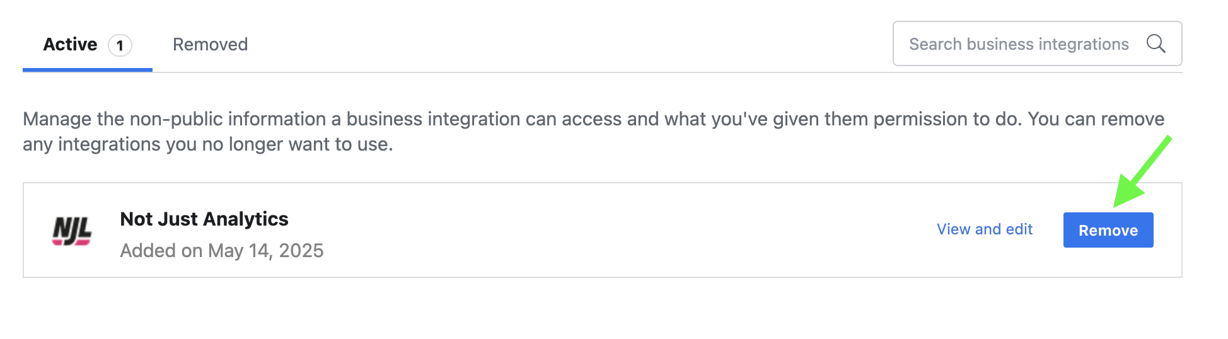This screenshot has height=339, width=1228.
Task: Remove the Not Just Analytics integration
Action: pos(1108,230)
